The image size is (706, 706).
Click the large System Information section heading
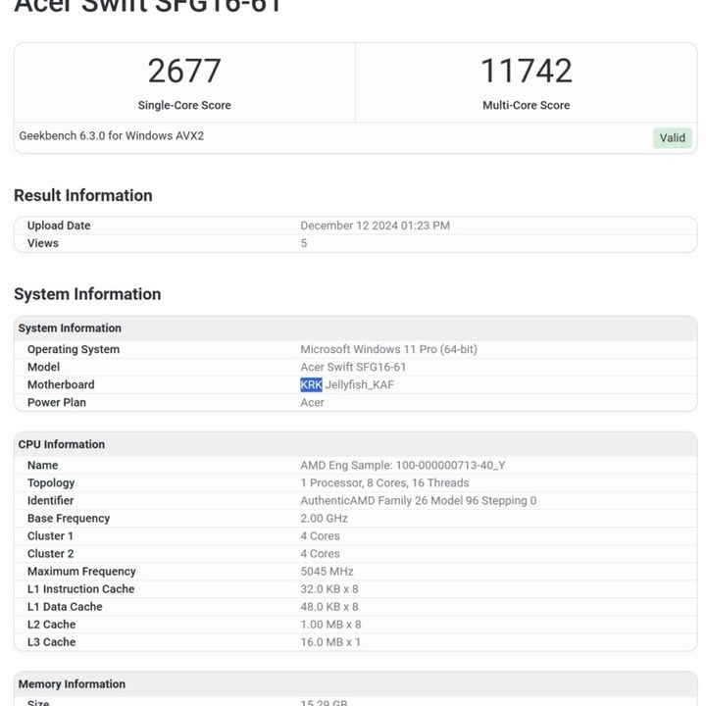87,294
